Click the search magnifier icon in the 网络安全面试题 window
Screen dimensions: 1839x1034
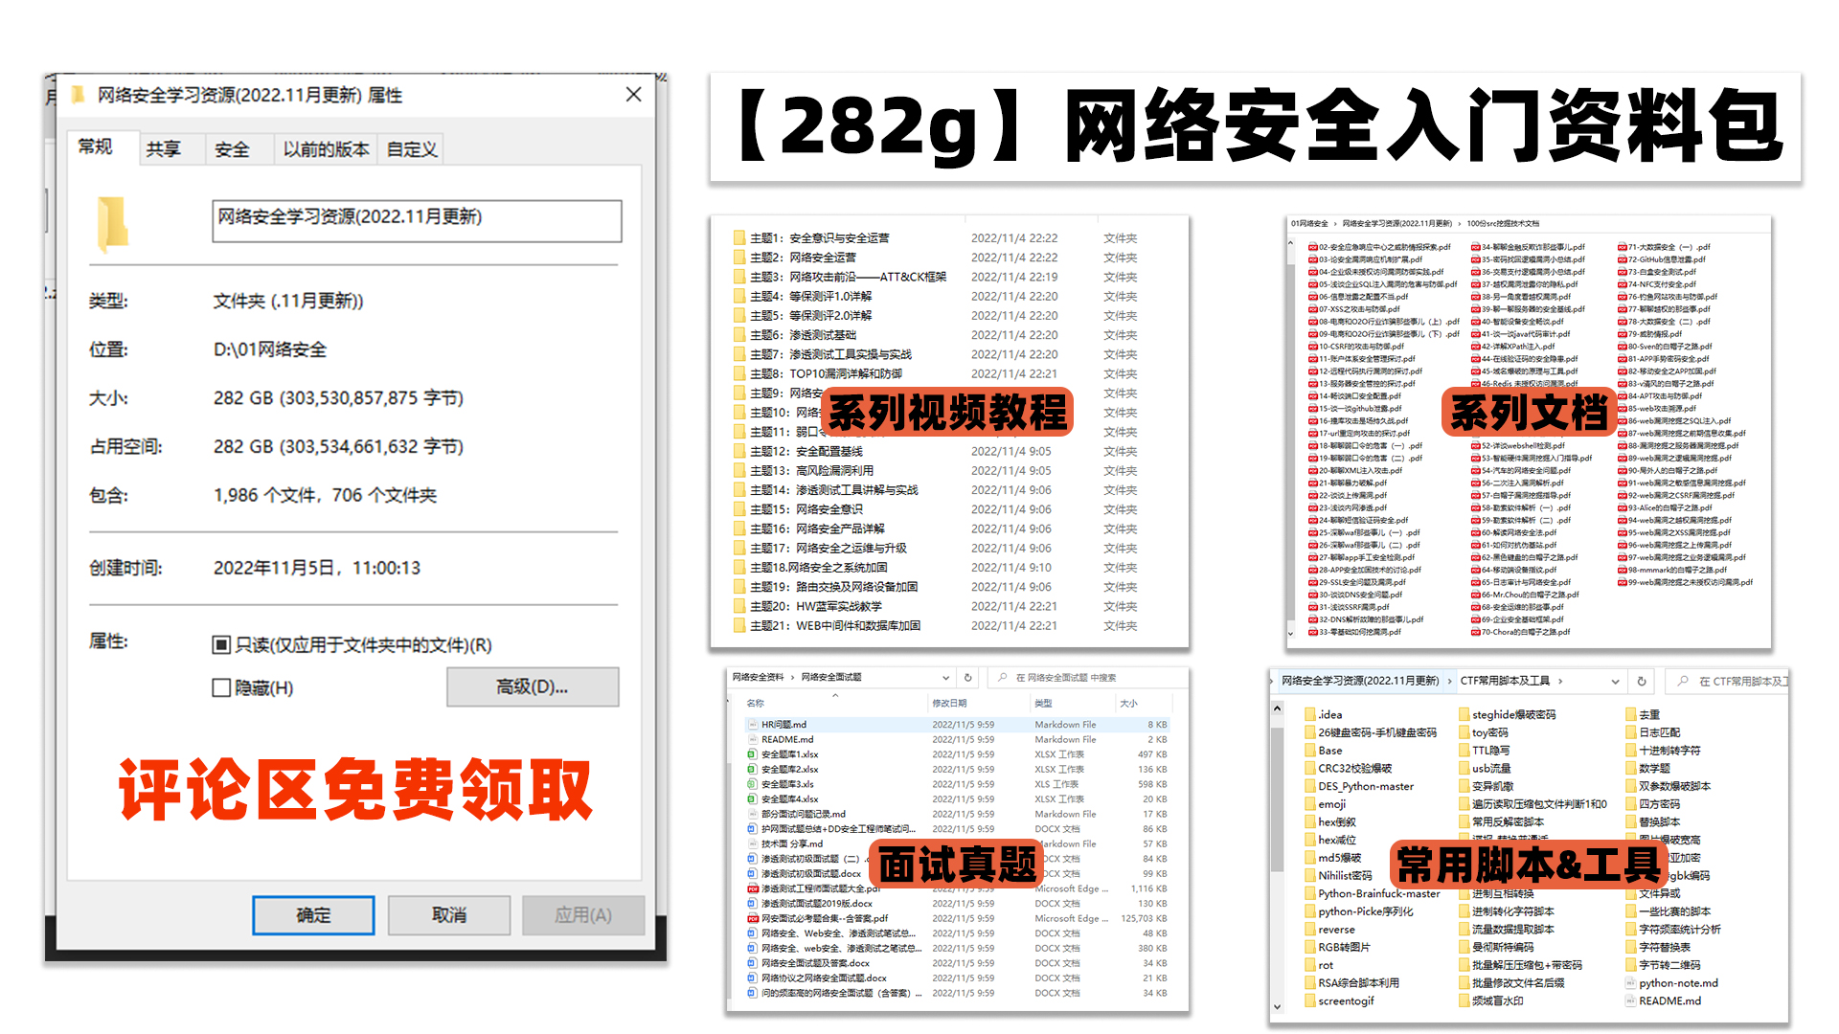point(1002,677)
